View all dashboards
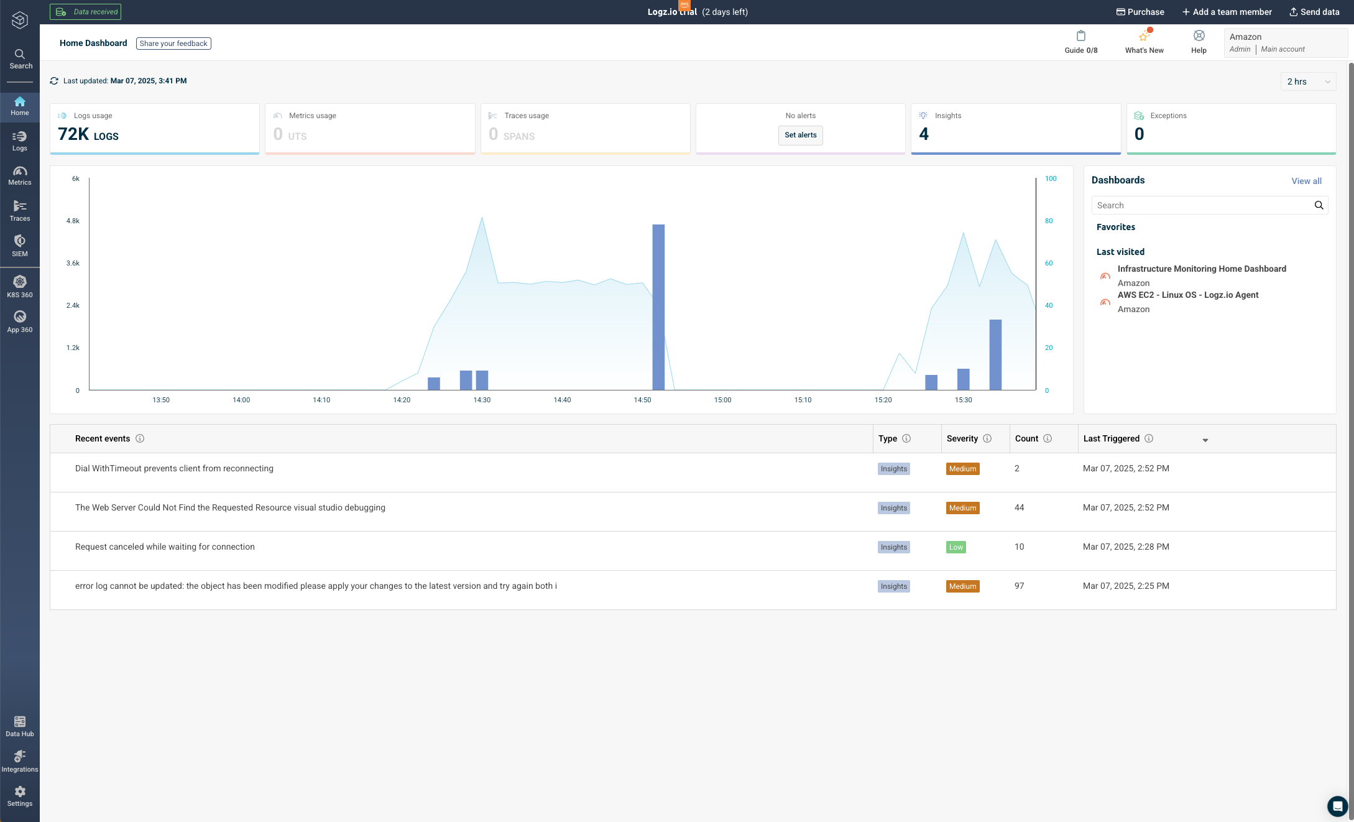The image size is (1354, 822). click(1306, 181)
